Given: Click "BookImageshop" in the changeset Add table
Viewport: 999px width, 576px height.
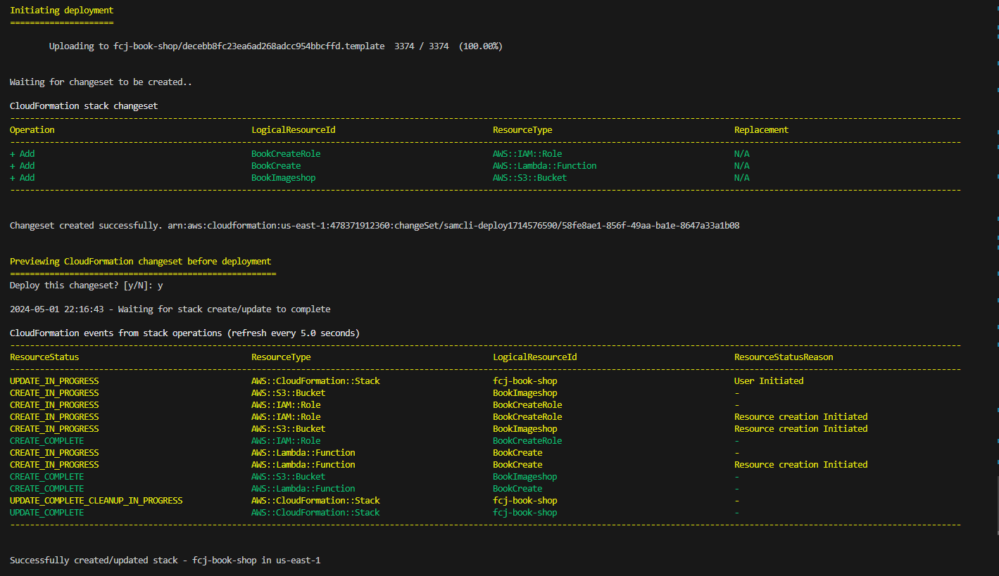Looking at the screenshot, I should click(283, 178).
